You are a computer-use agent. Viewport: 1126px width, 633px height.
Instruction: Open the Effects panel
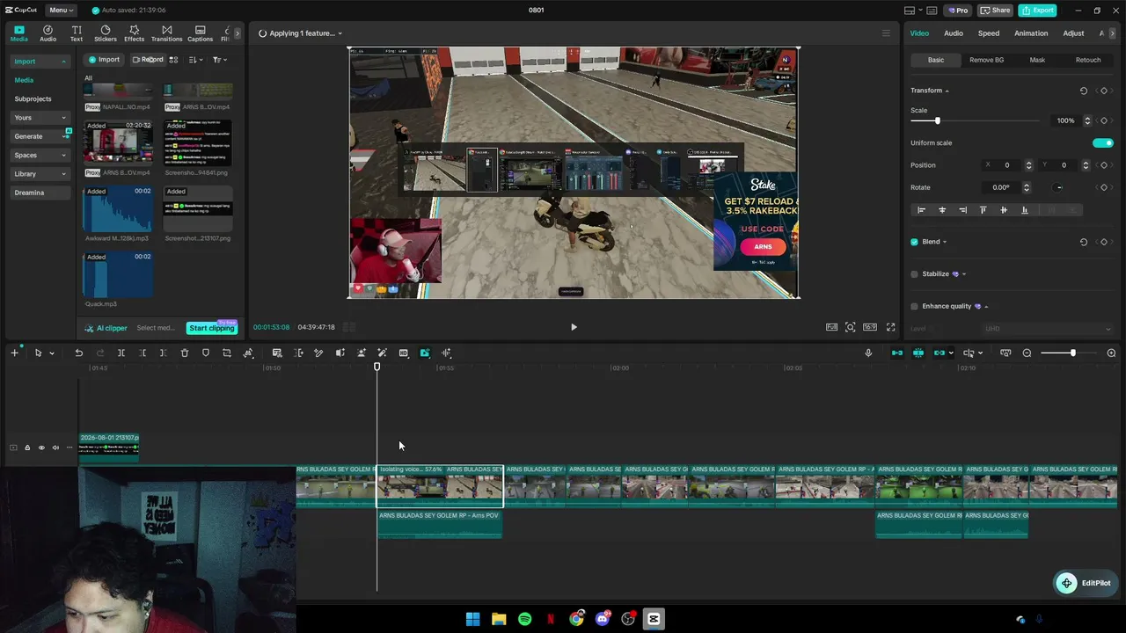click(134, 33)
